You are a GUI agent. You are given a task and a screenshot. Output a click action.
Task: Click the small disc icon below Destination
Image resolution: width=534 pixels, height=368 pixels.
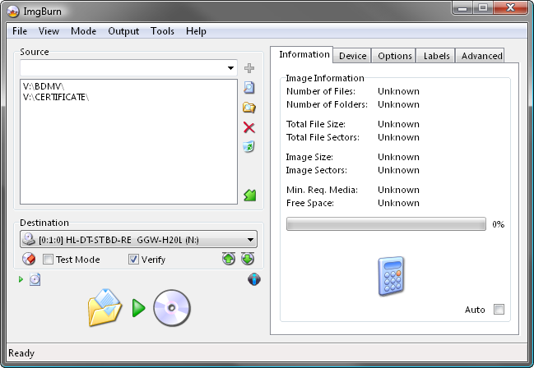pyautogui.click(x=35, y=279)
